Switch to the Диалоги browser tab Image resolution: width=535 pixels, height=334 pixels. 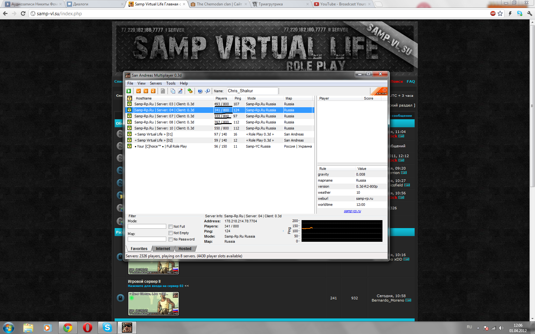[x=96, y=4]
